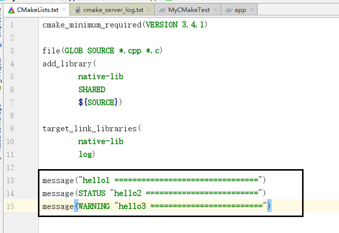Viewport: 339px width, 233px height.
Task: Click GLOB SOURCE *.cpp *.c arguments
Action: [112, 51]
